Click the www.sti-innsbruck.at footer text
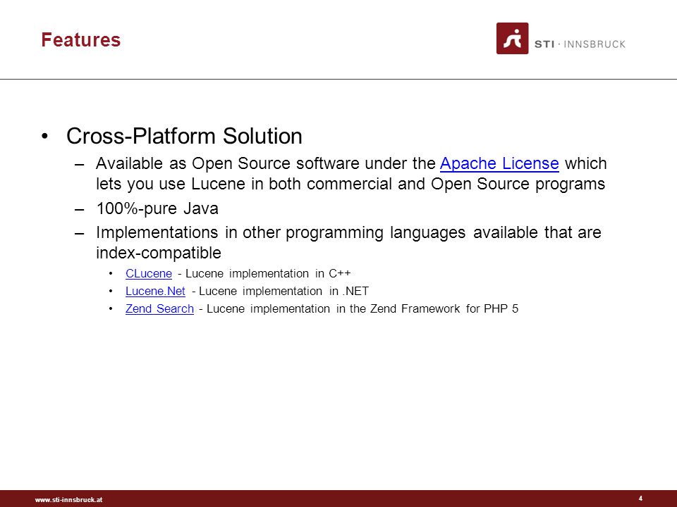Image resolution: width=677 pixels, height=507 pixels. [x=68, y=500]
